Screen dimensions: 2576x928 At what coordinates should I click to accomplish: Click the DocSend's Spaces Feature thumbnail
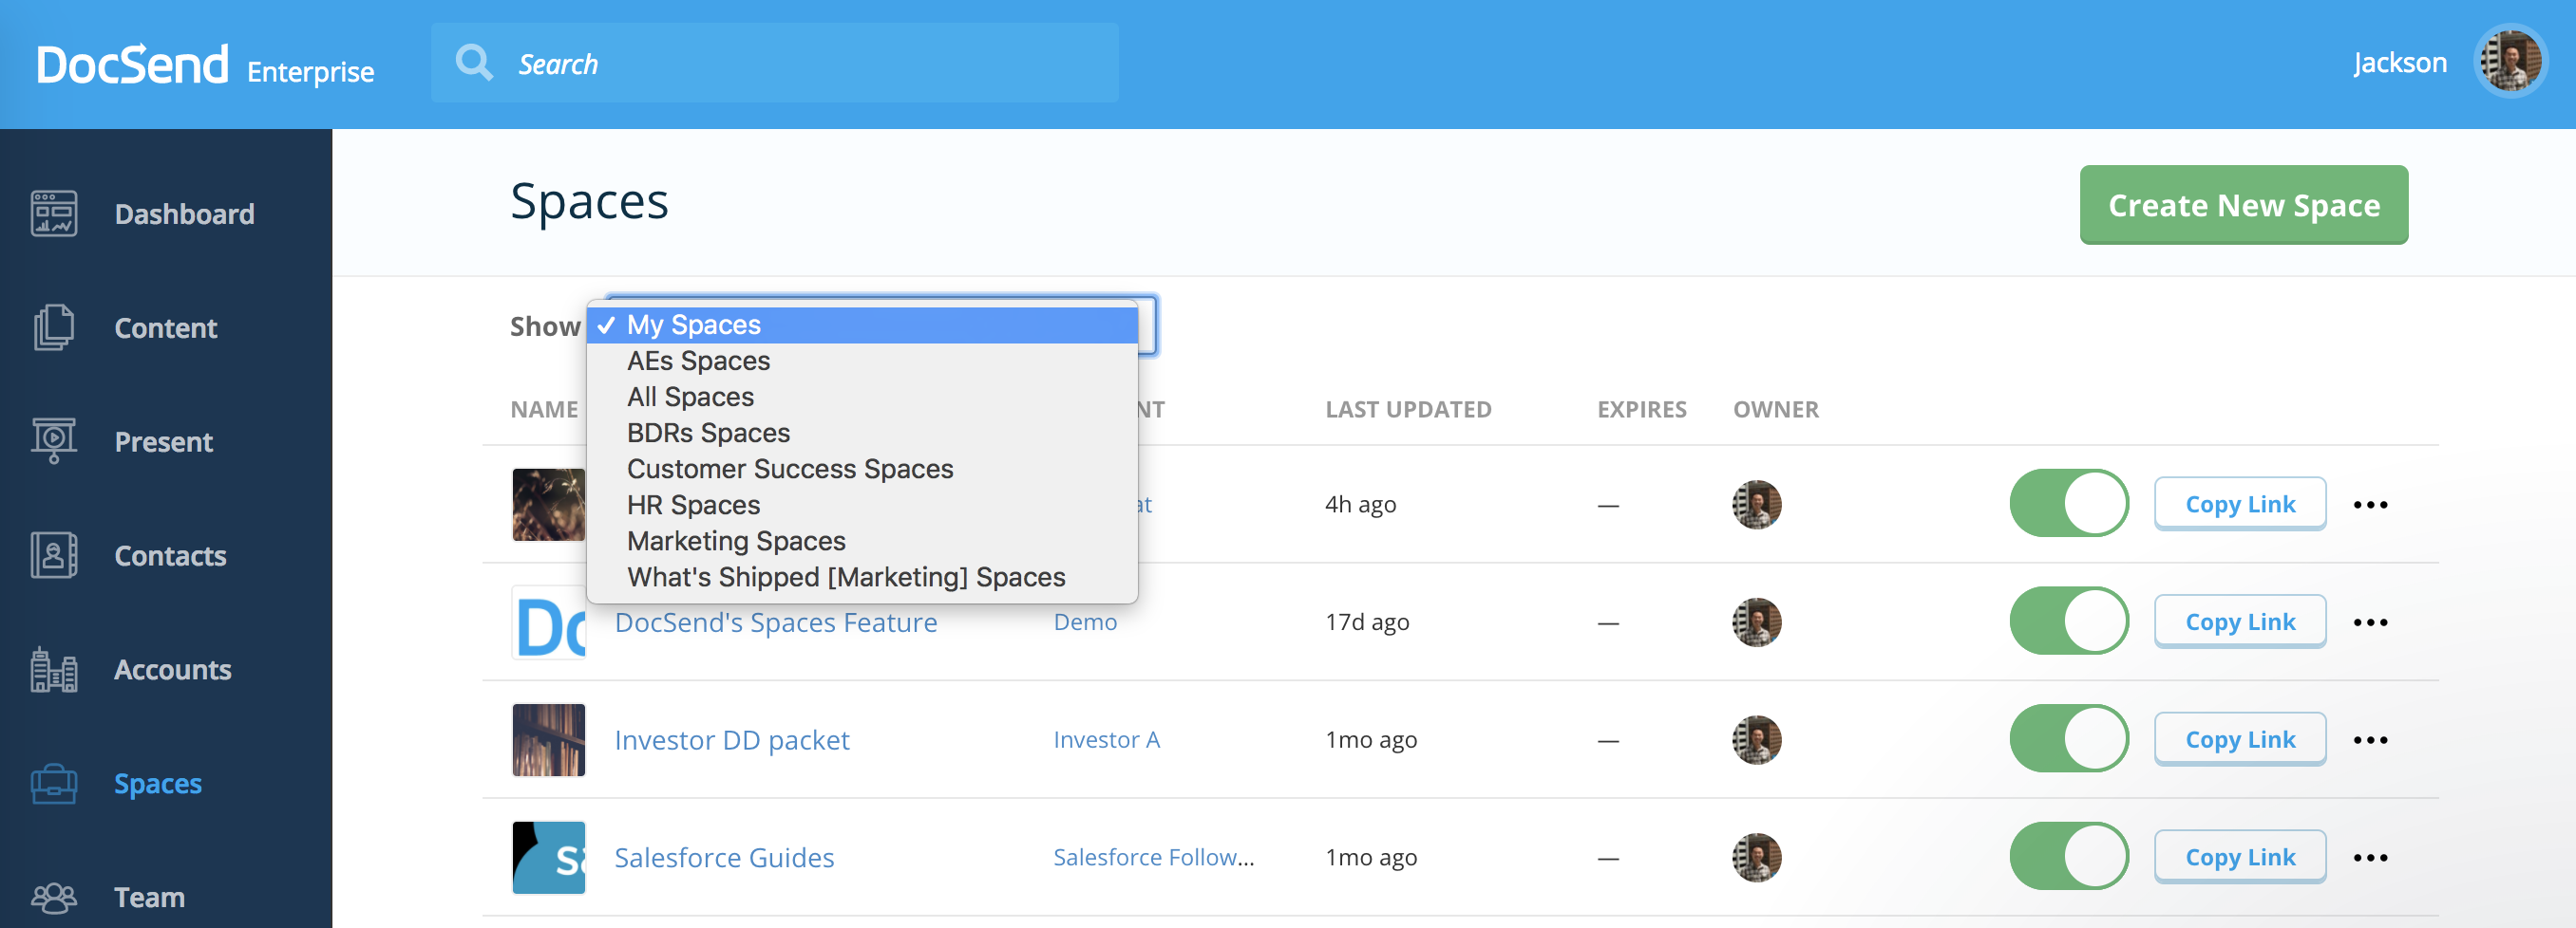point(548,622)
